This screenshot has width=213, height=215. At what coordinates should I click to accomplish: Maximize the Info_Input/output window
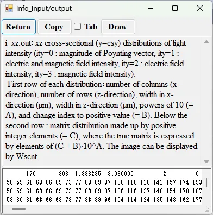click(175, 8)
